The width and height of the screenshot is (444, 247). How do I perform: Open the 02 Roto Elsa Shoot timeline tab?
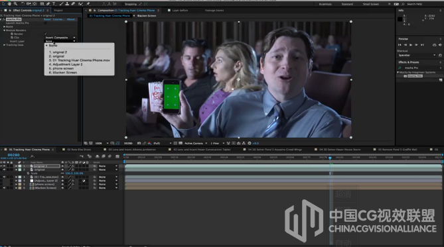(79, 150)
